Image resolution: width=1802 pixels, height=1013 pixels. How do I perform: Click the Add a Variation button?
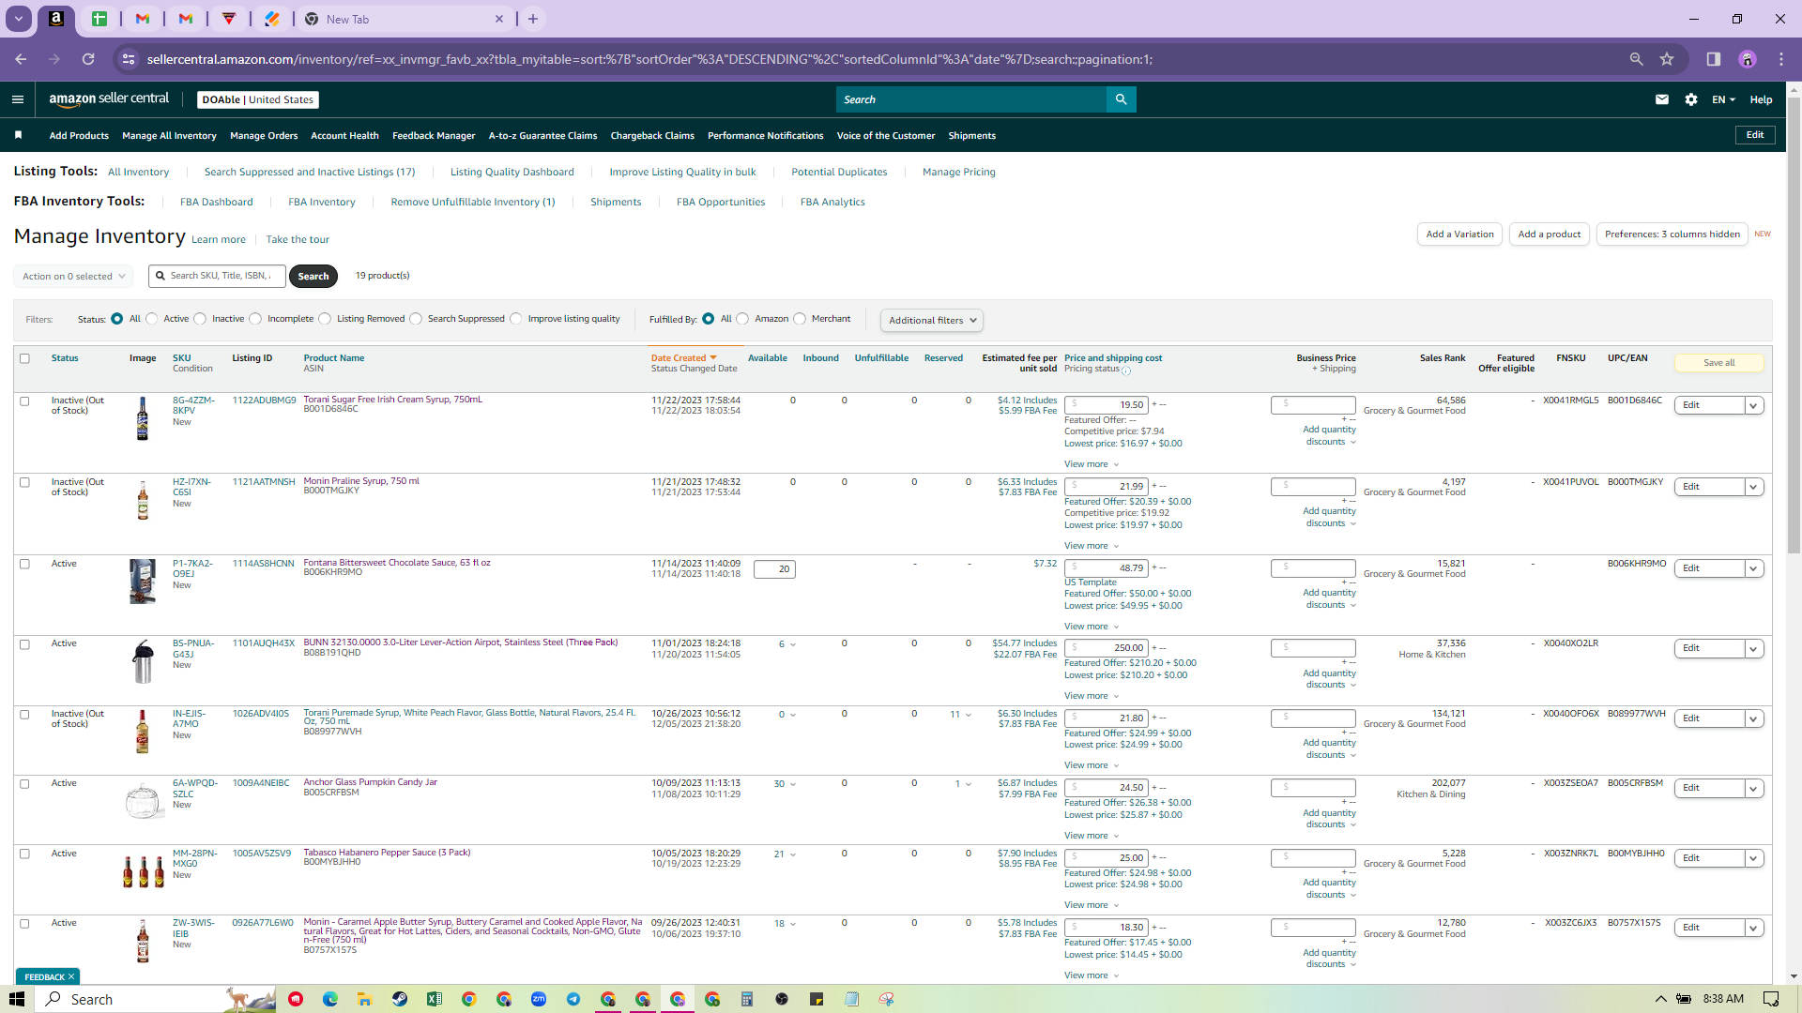coord(1459,234)
